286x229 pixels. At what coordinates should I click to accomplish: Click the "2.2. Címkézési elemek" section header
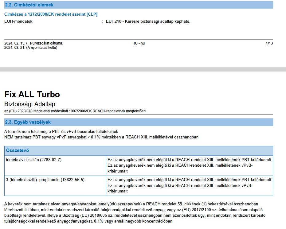[x=29, y=5]
